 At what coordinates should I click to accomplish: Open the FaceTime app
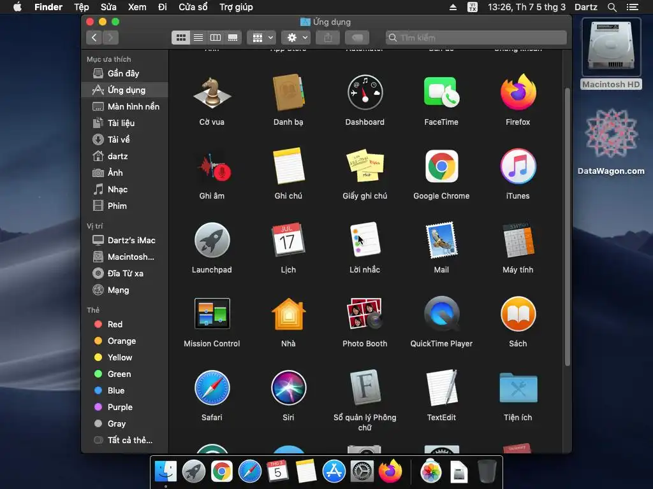pyautogui.click(x=441, y=92)
